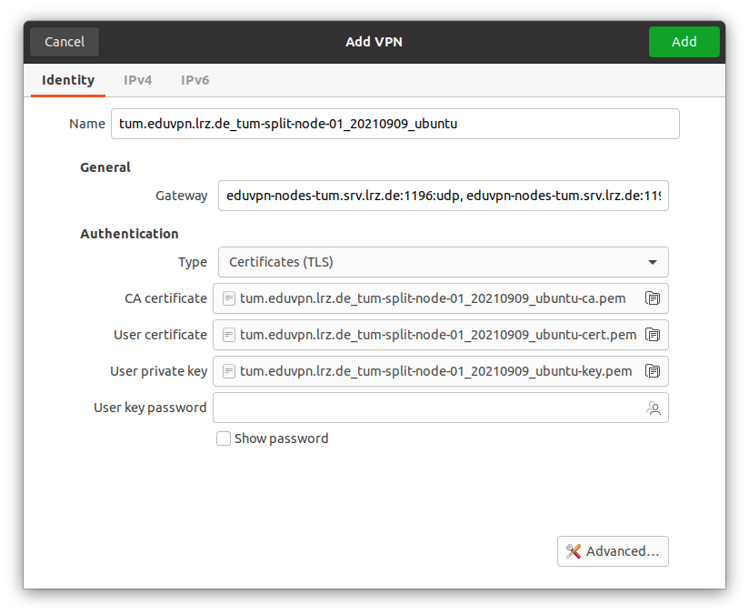Switch to the IPv6 tab
749x615 pixels.
tap(195, 80)
